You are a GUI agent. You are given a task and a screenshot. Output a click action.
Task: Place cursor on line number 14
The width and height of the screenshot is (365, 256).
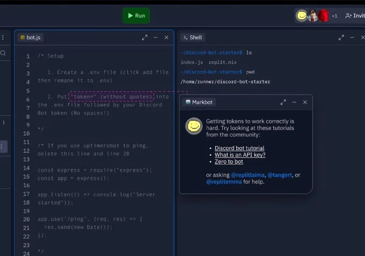coord(26,168)
